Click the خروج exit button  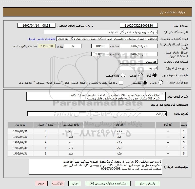(x=41, y=183)
